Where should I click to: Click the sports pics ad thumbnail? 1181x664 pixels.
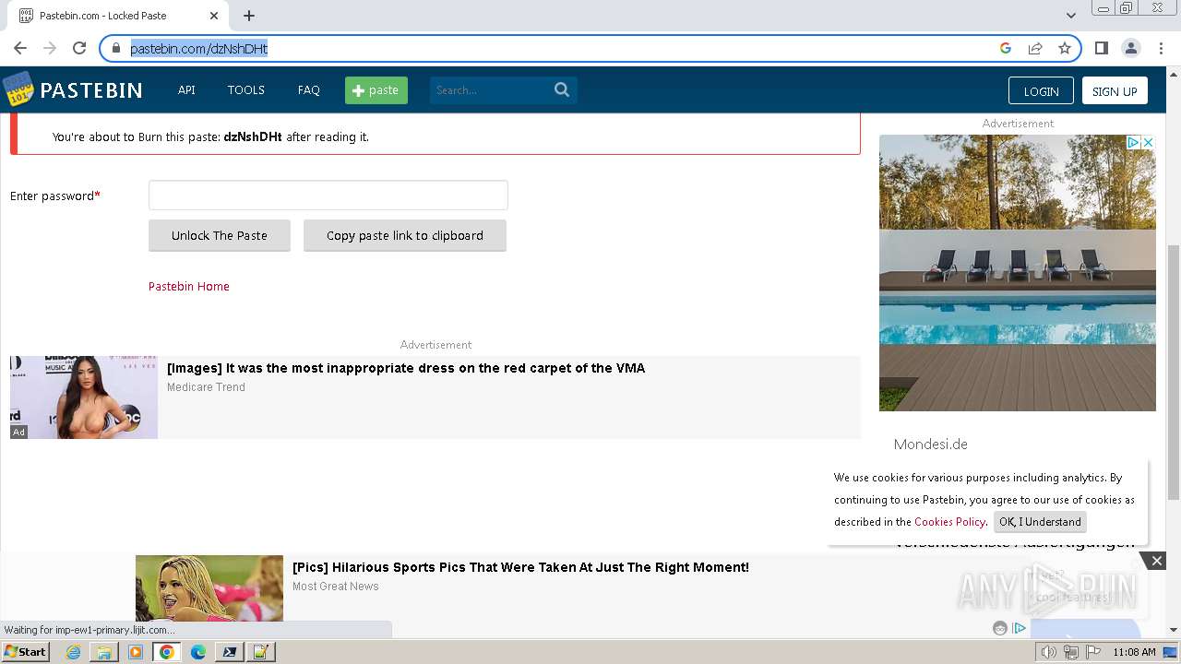209,588
